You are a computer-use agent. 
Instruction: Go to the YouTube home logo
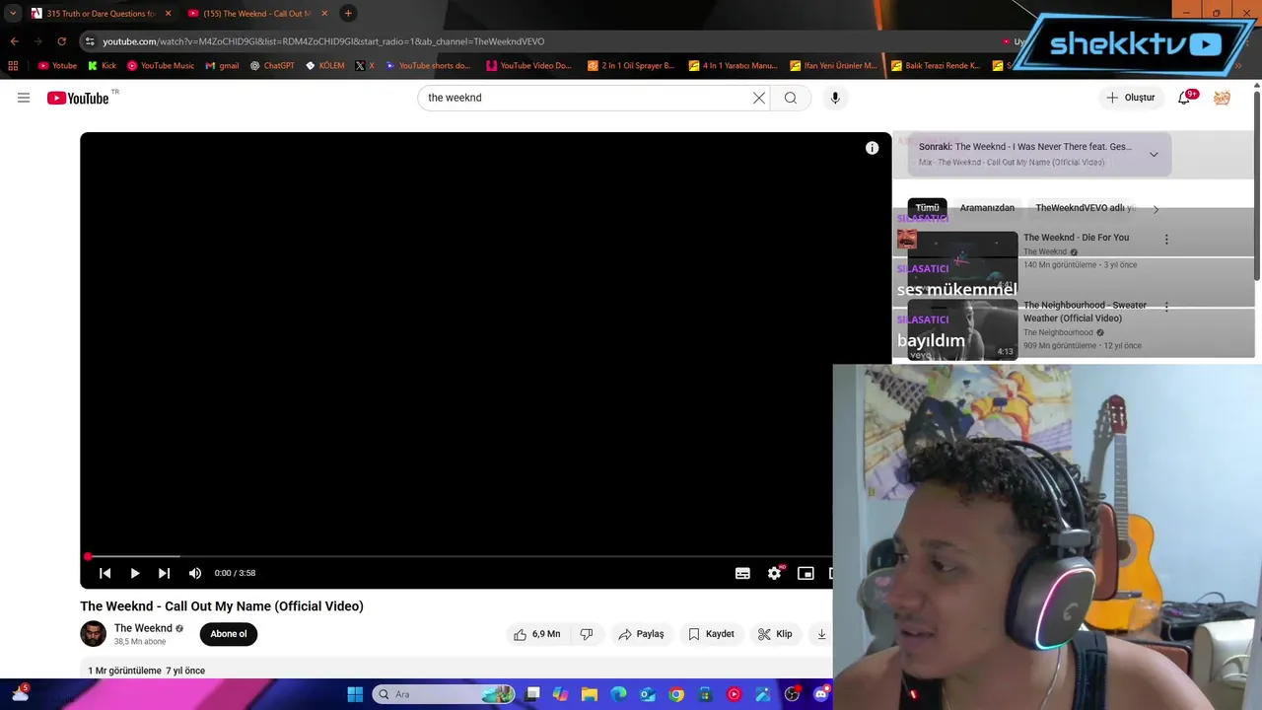pos(78,98)
